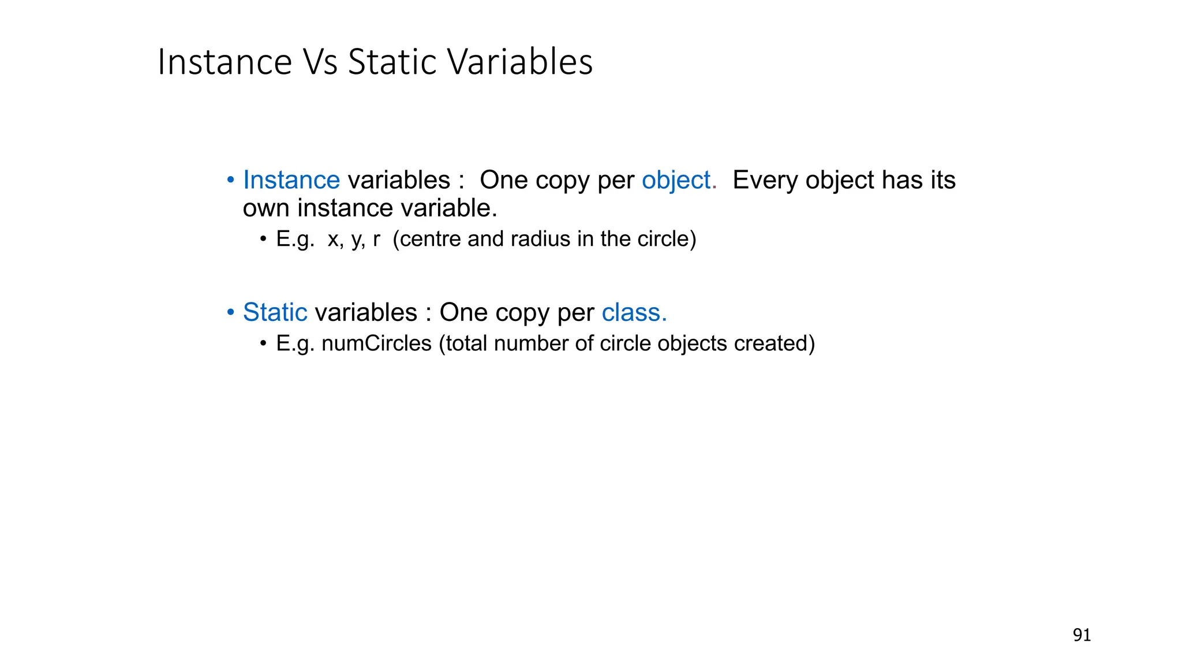Click the text "x, y, r" example
1182x665 pixels.
(354, 239)
